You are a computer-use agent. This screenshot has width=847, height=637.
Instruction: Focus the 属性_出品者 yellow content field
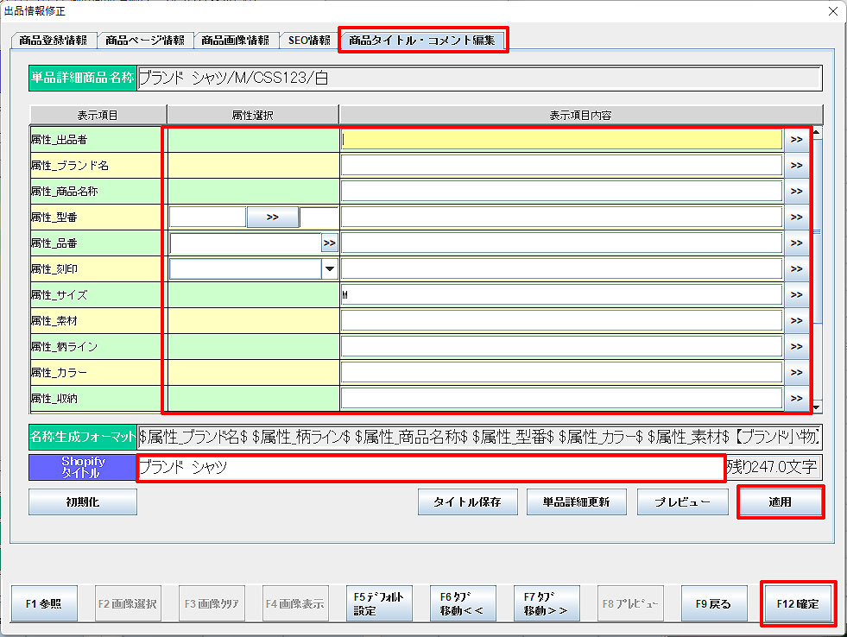[561, 139]
